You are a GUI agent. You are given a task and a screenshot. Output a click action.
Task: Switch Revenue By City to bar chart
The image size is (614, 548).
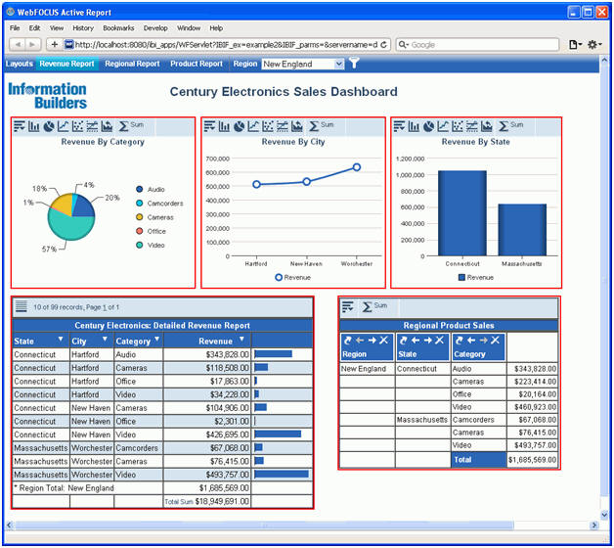pos(224,126)
